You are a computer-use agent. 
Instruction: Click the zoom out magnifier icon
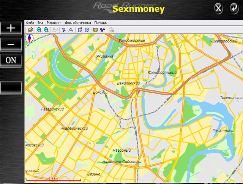pyautogui.click(x=46, y=30)
